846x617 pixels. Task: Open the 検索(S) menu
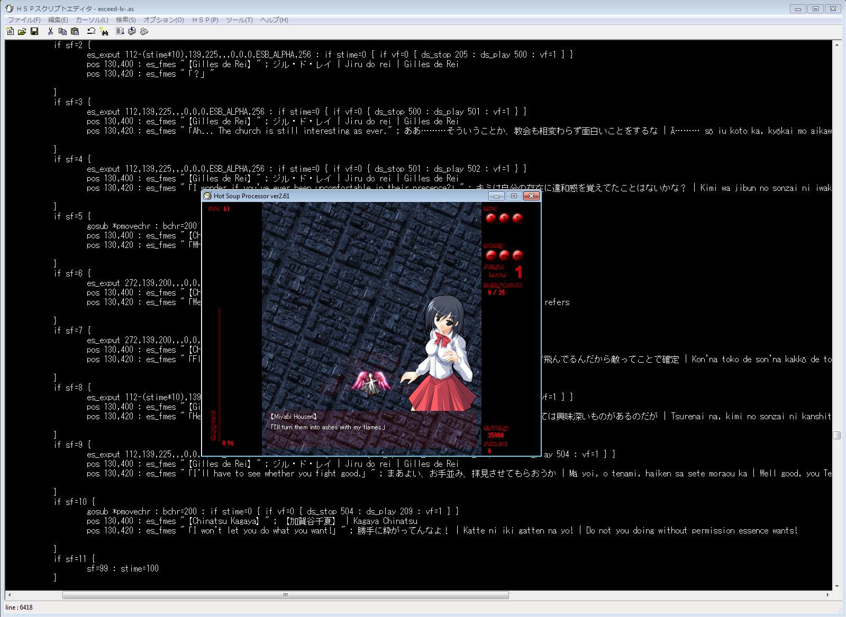click(126, 20)
